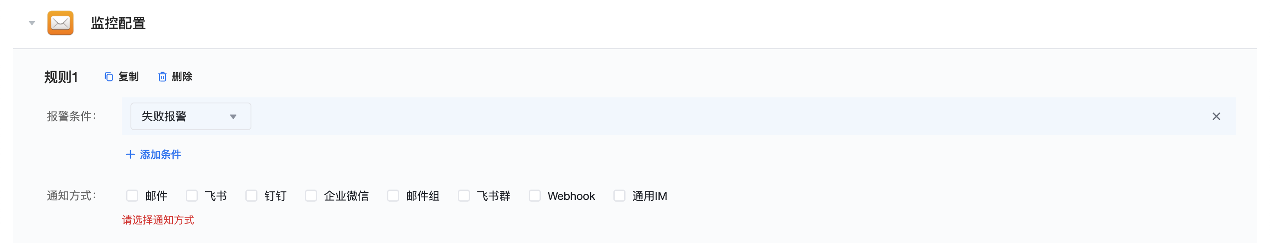Select 企业微信 as notification method
Viewport: 1270px width, 243px height.
tap(311, 196)
